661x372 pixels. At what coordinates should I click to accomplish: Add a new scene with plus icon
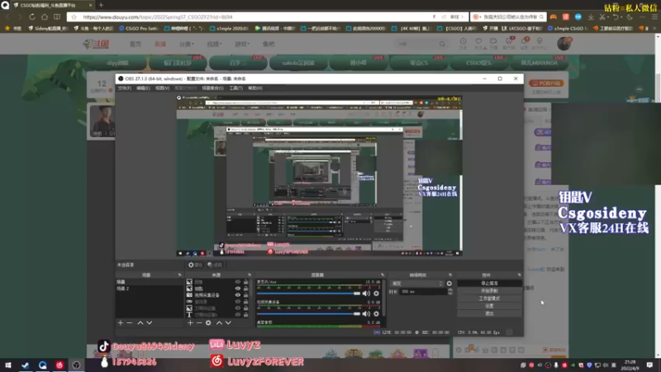click(121, 322)
